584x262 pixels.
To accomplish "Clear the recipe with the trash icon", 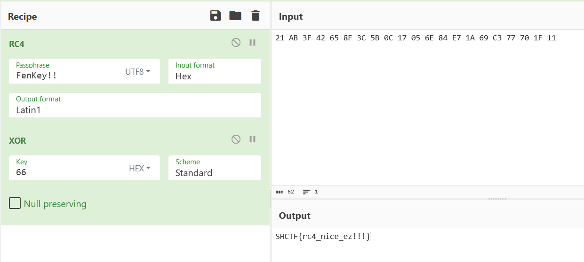I will click(x=256, y=15).
